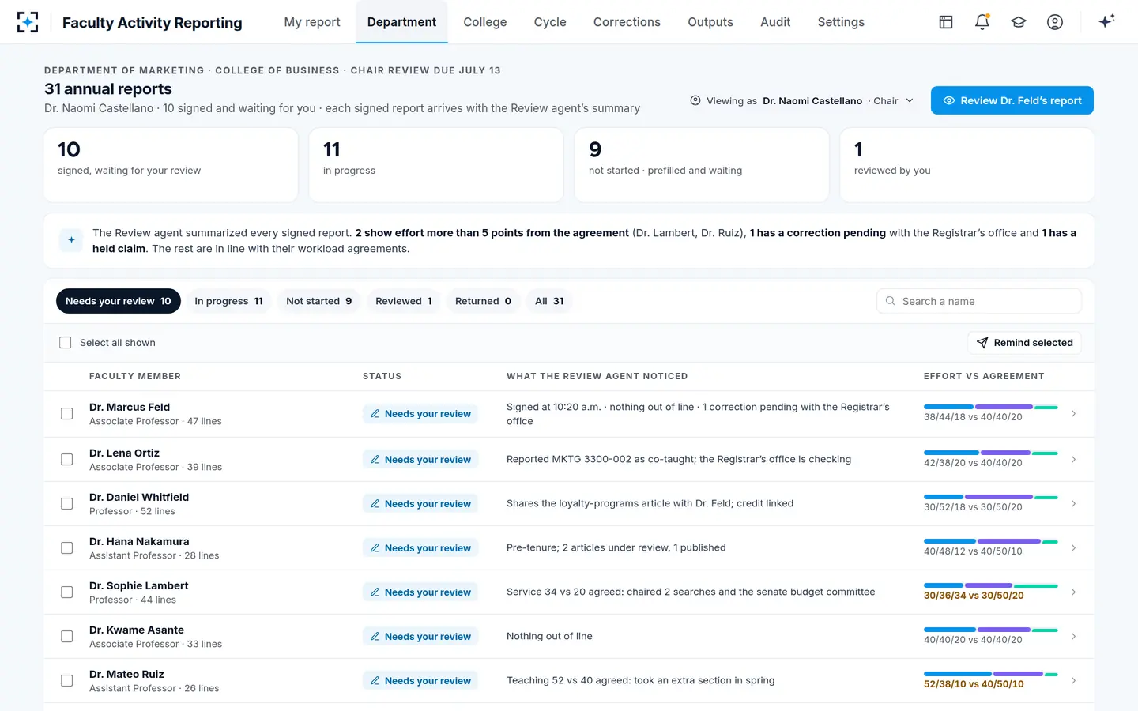Viewport: 1138px width, 711px height.
Task: Filter by Returned 0
Action: coord(483,301)
